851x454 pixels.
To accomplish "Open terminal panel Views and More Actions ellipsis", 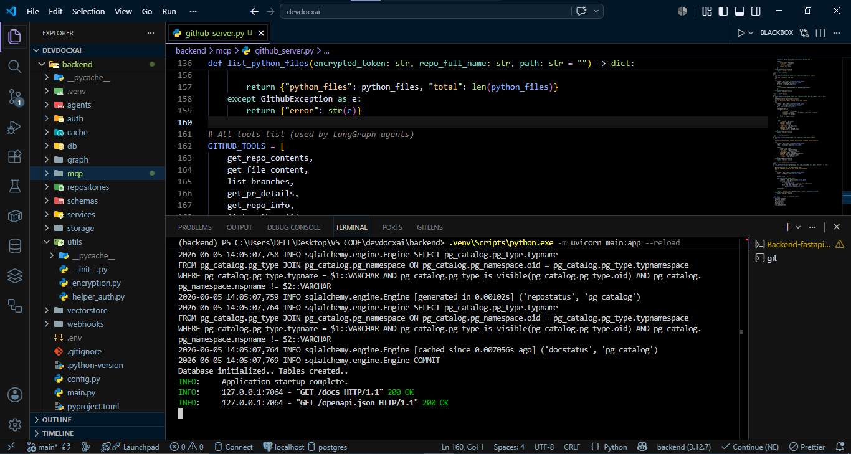I will click(812, 227).
